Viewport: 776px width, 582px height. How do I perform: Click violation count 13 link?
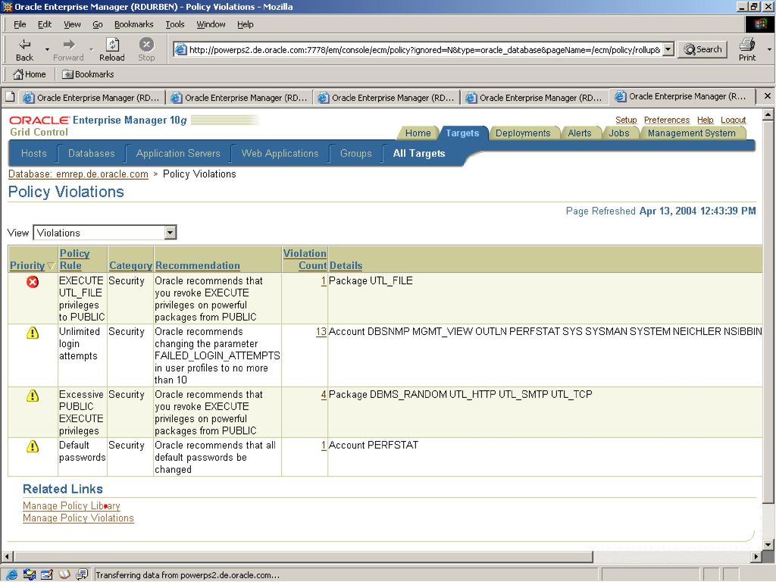[321, 332]
